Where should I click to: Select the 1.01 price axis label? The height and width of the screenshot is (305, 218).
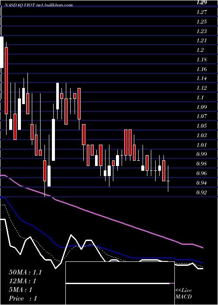(201, 145)
